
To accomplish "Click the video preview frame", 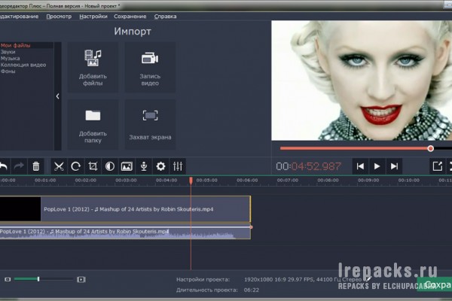I will [x=362, y=81].
